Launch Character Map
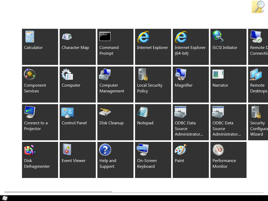Viewport: 268px width, 201px height. click(x=78, y=47)
